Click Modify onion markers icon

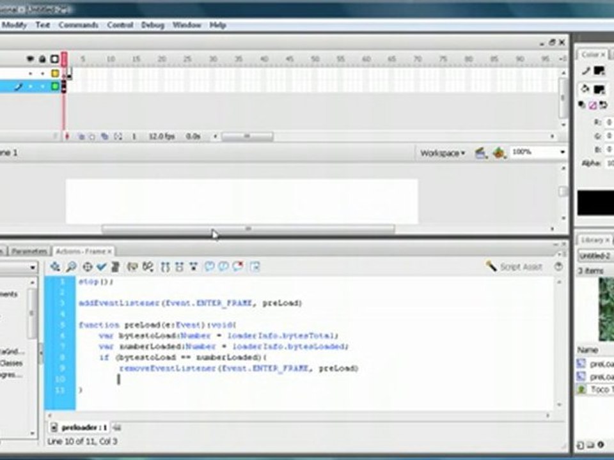pyautogui.click(x=118, y=137)
